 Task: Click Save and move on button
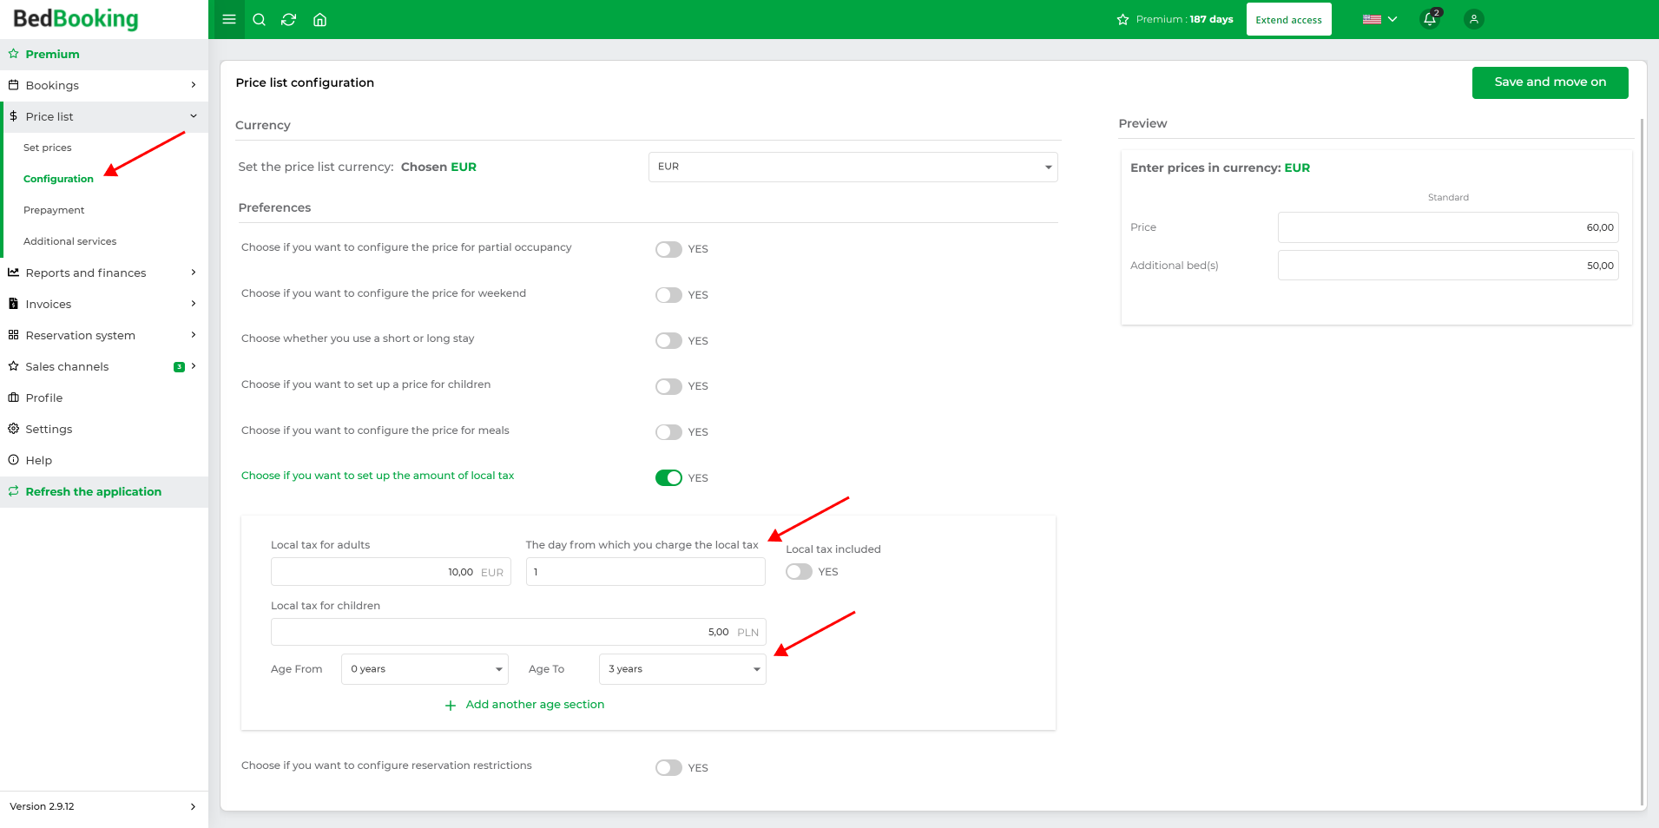tap(1550, 82)
